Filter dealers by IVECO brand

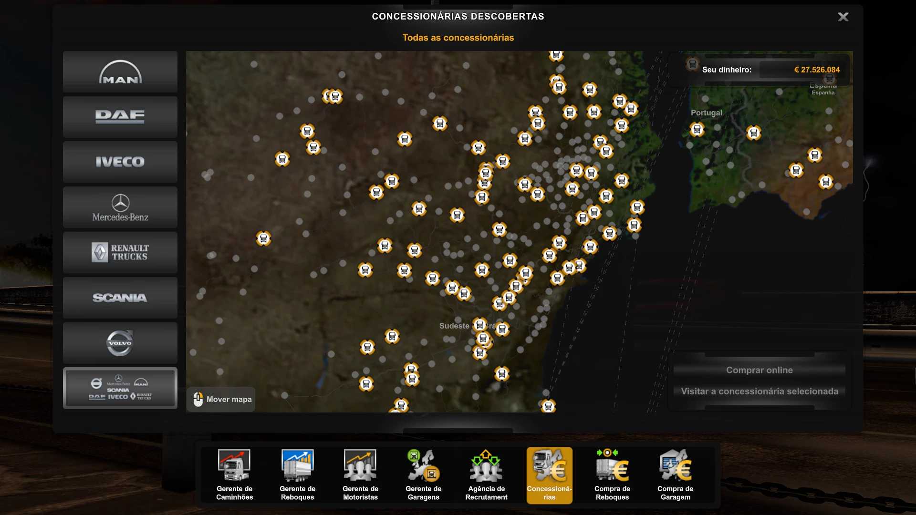(x=120, y=162)
